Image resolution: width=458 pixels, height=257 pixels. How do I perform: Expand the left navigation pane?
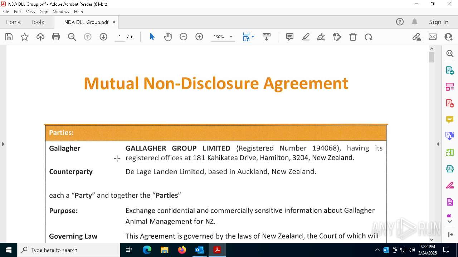click(3, 144)
